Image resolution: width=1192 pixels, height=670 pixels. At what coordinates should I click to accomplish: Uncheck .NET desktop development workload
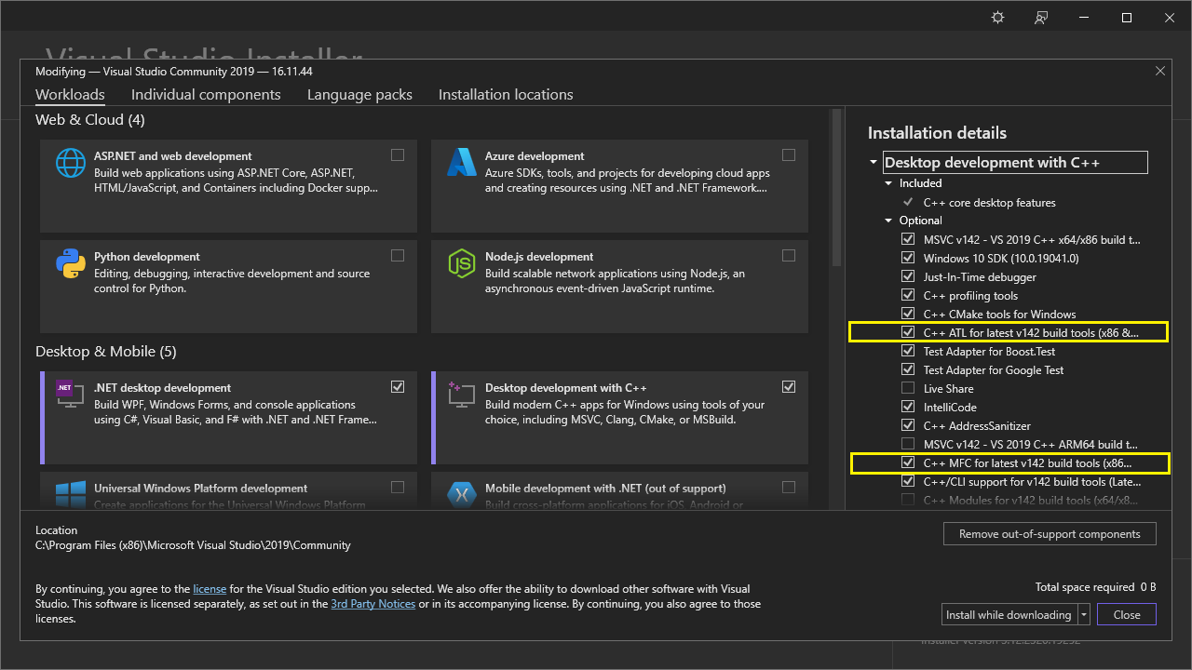coord(398,387)
